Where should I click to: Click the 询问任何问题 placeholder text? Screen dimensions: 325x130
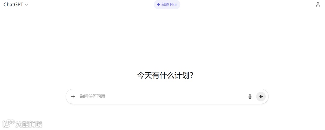tap(92, 96)
